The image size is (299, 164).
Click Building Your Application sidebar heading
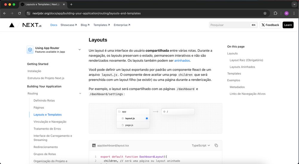[x=44, y=86]
